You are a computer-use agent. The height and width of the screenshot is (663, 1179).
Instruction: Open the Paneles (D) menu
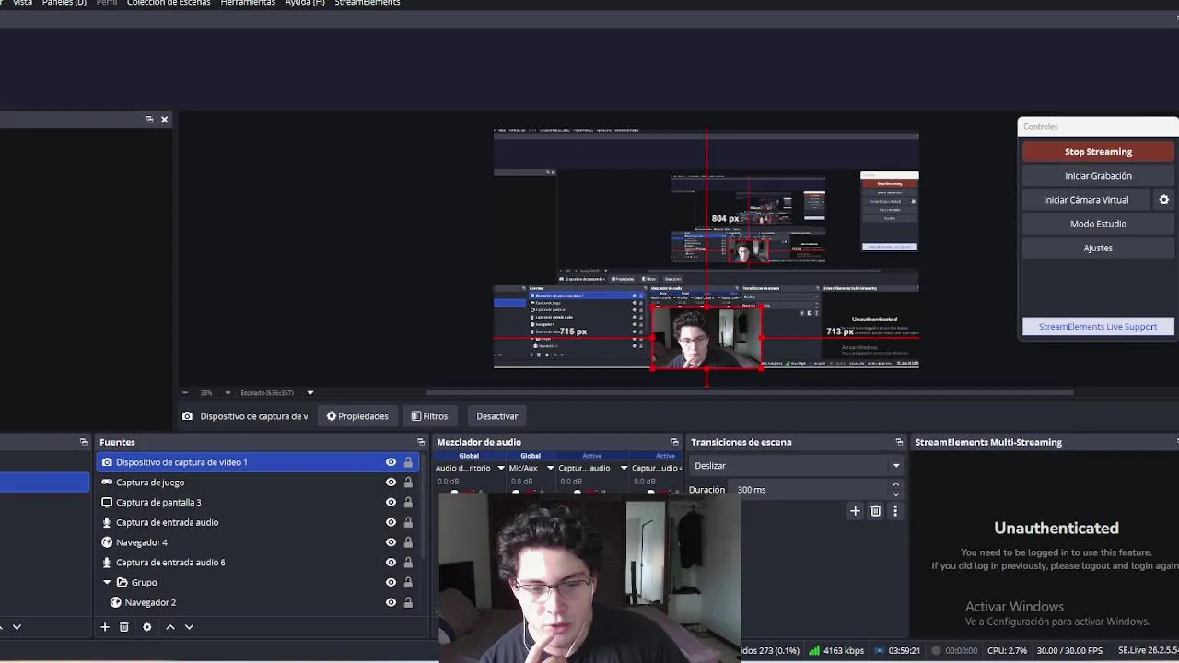pyautogui.click(x=64, y=3)
